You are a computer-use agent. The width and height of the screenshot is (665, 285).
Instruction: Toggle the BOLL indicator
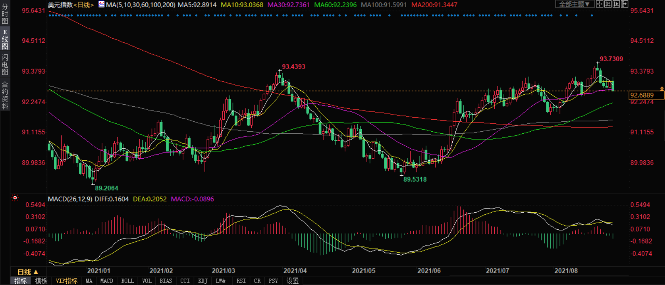coord(127,281)
